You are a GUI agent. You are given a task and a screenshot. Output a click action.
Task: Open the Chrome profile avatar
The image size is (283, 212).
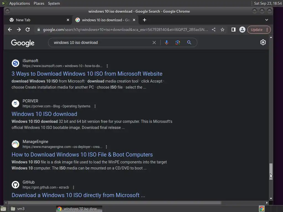tap(242, 30)
